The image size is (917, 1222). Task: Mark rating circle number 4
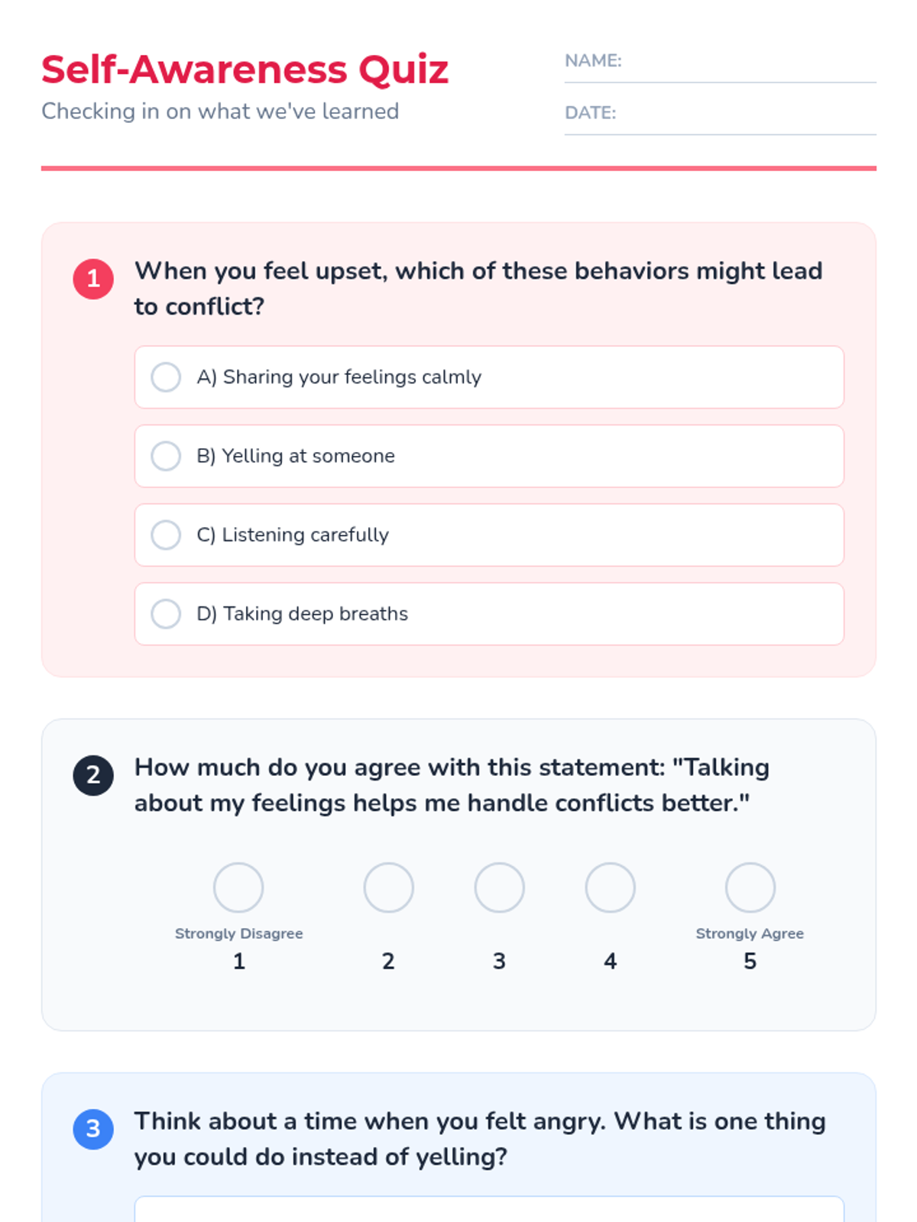[x=610, y=887]
